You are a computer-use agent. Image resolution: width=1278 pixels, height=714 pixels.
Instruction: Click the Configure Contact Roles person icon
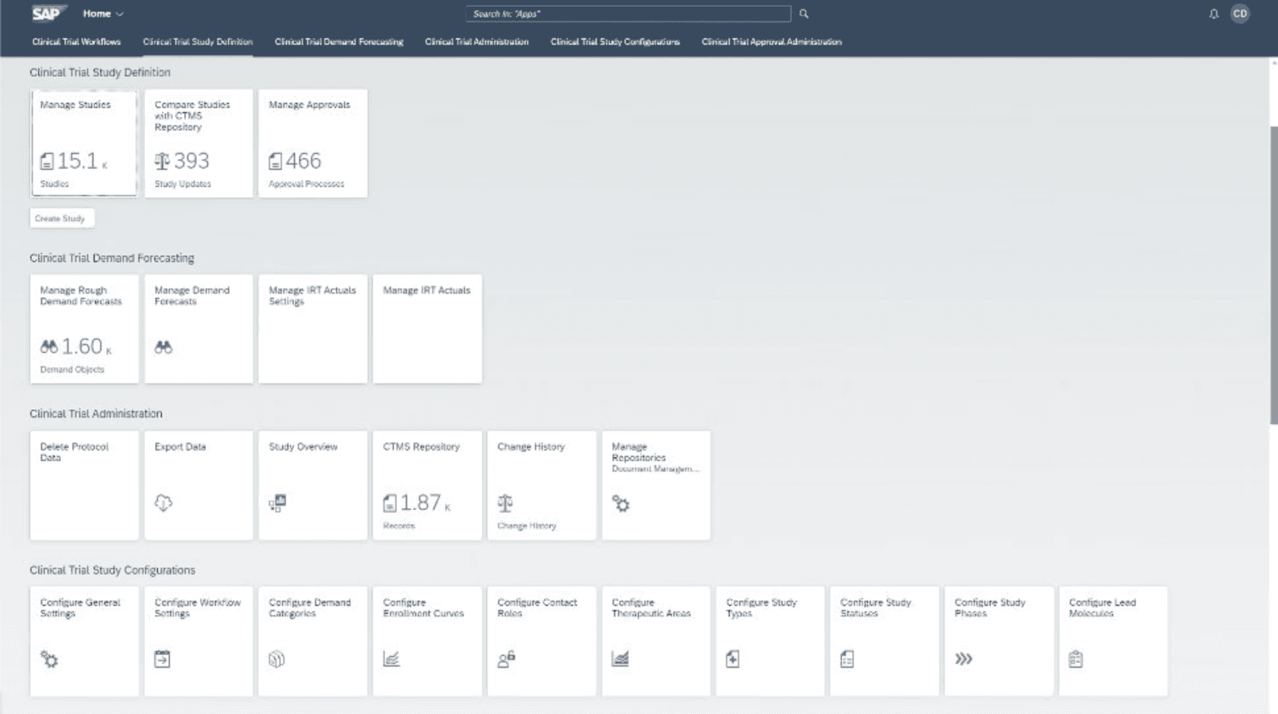coord(506,659)
